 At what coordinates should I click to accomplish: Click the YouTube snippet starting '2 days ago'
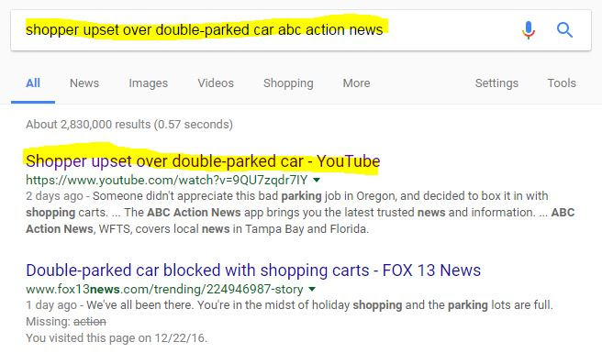pyautogui.click(x=300, y=213)
